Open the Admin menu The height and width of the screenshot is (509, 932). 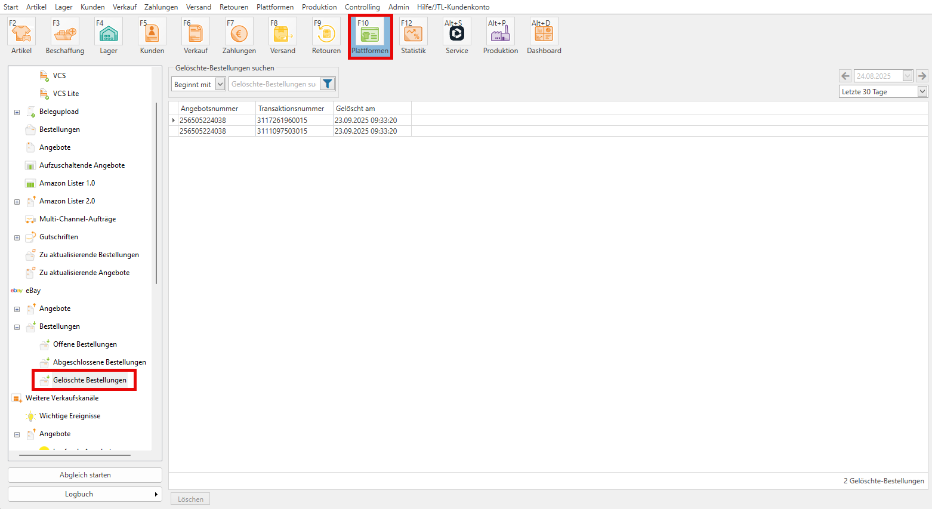click(399, 7)
